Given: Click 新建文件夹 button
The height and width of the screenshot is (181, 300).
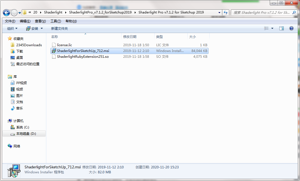Looking at the screenshot, I should coord(59,29).
